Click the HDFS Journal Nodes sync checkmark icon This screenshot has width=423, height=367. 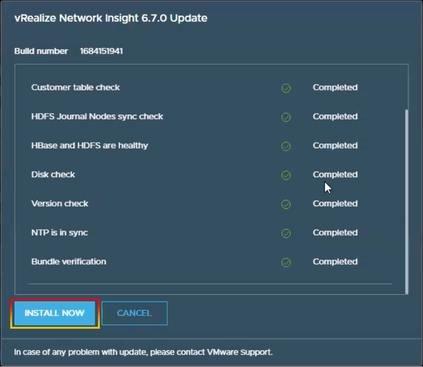click(286, 117)
